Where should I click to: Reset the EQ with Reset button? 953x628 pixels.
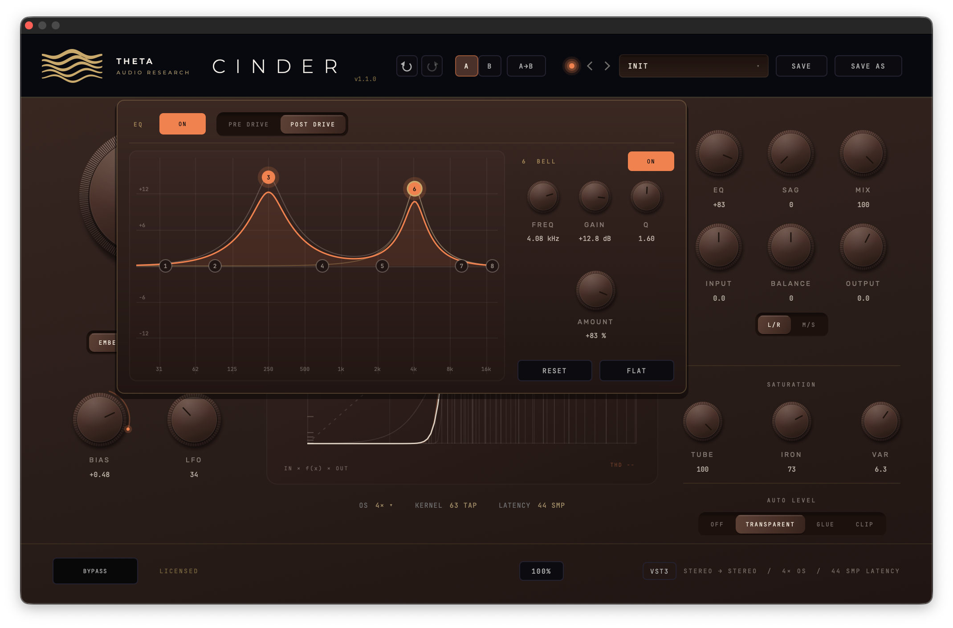coord(554,371)
